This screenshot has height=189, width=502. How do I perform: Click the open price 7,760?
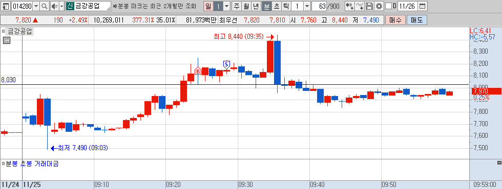[308, 20]
